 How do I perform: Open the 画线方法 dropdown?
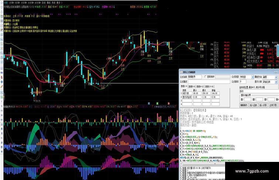pos(276,77)
